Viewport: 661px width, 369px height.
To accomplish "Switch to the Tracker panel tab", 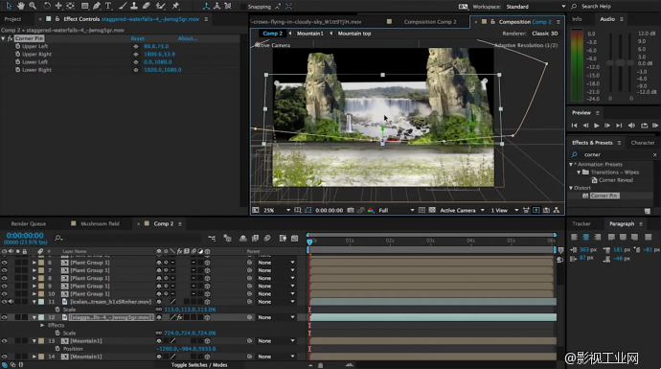I will [x=581, y=223].
